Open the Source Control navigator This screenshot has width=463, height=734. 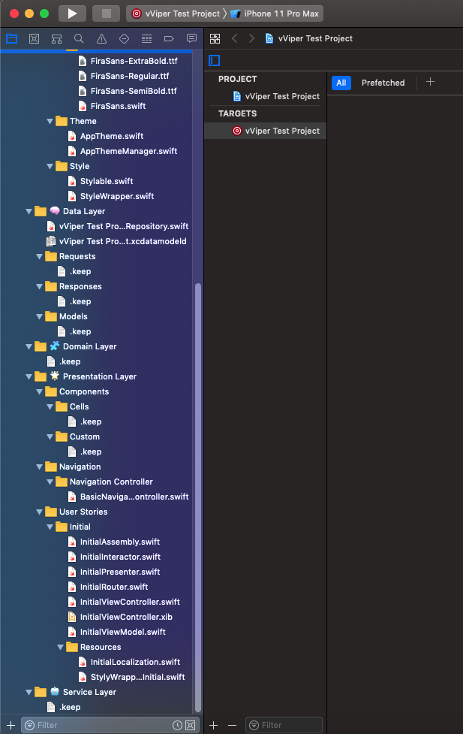pyautogui.click(x=34, y=38)
